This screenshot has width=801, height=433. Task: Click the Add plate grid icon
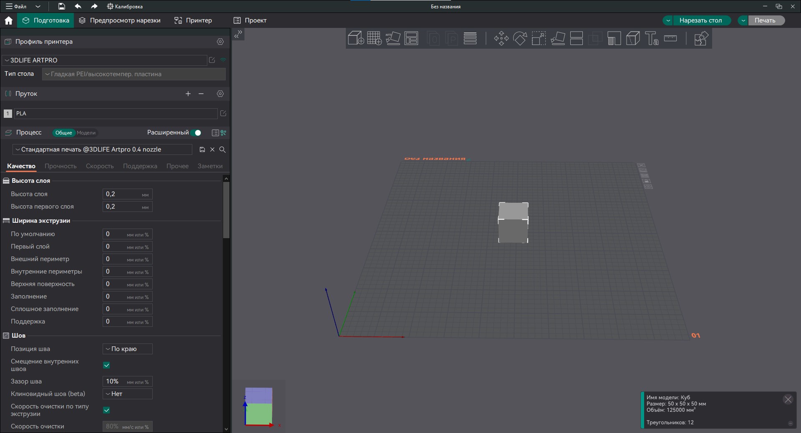(374, 38)
